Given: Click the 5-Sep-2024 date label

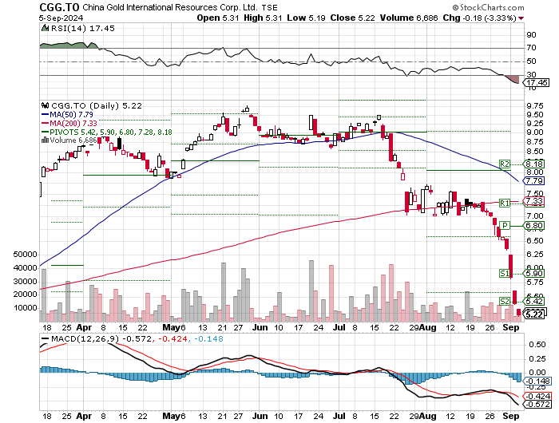Looking at the screenshot, I should [61, 18].
